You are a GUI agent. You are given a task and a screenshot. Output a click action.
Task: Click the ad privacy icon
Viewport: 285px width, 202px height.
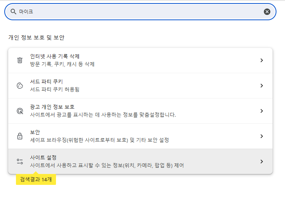tap(20, 111)
